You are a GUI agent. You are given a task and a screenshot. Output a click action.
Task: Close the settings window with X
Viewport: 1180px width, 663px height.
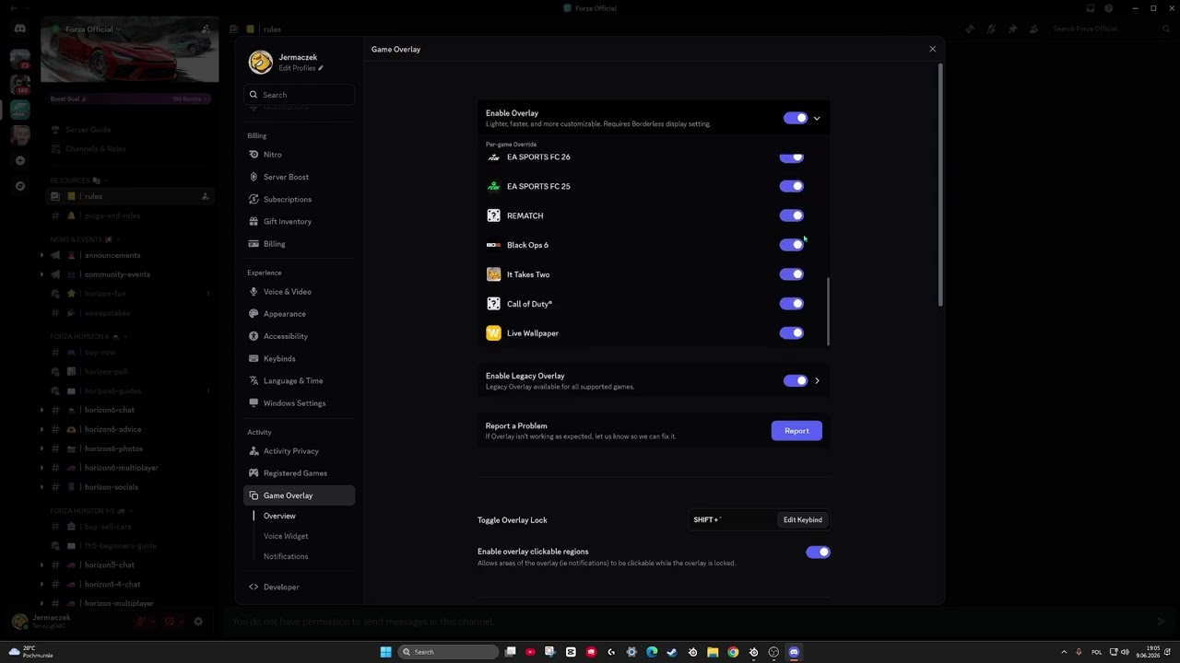point(932,49)
